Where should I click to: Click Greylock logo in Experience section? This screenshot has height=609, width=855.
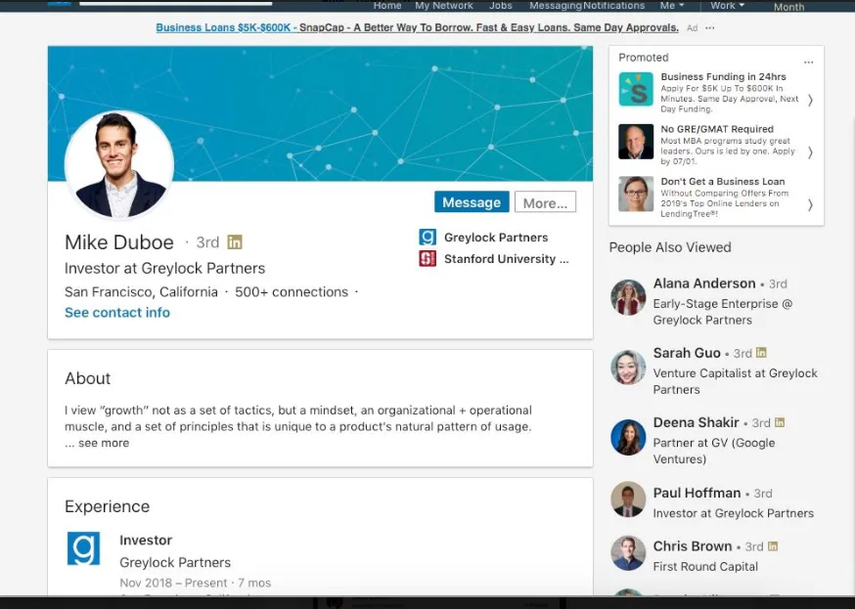[83, 548]
